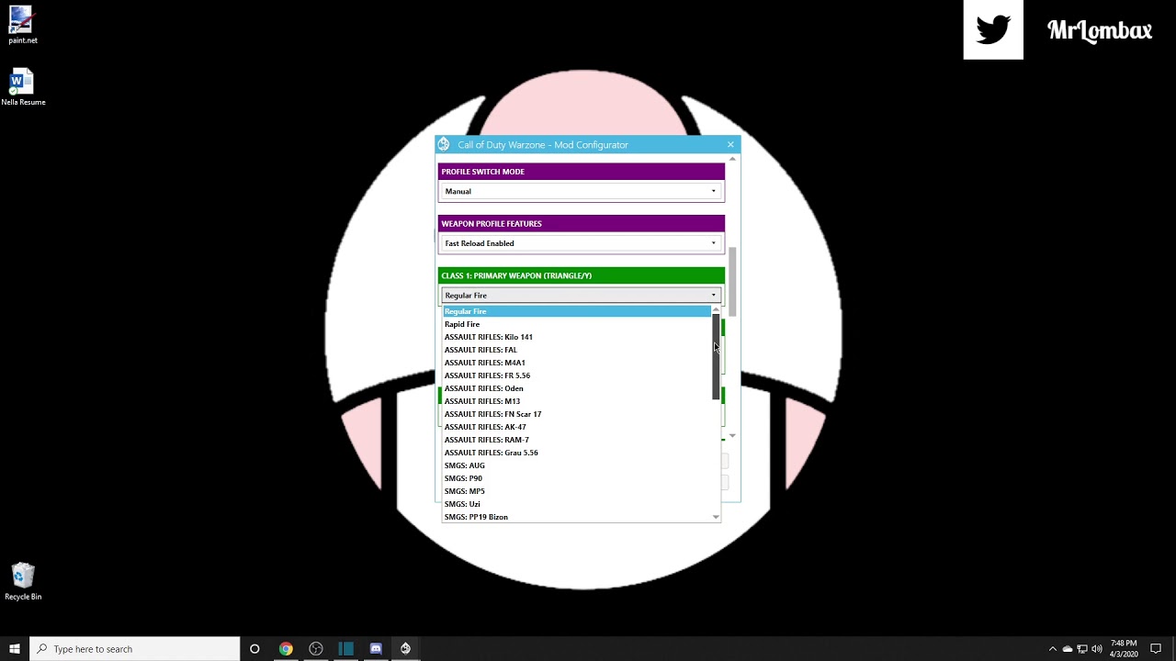Viewport: 1176px width, 661px height.
Task: Choose SMGS: Uzi option
Action: click(x=577, y=504)
